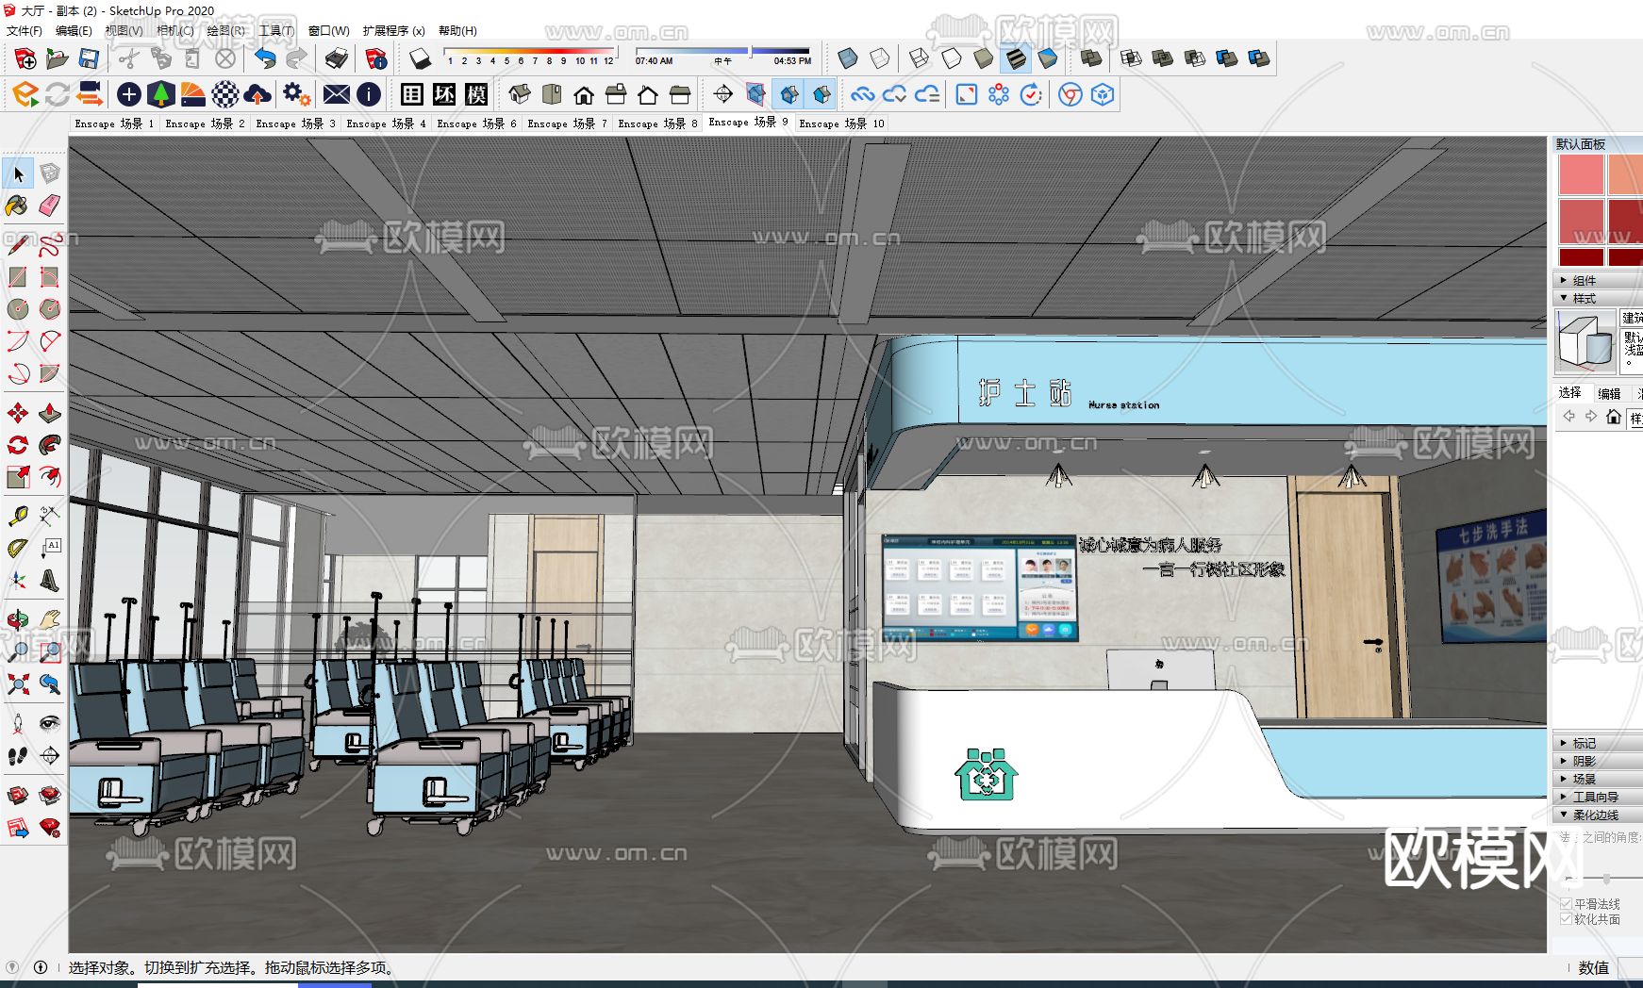The image size is (1643, 988).
Task: Choose the Tape Measure tool
Action: click(17, 517)
